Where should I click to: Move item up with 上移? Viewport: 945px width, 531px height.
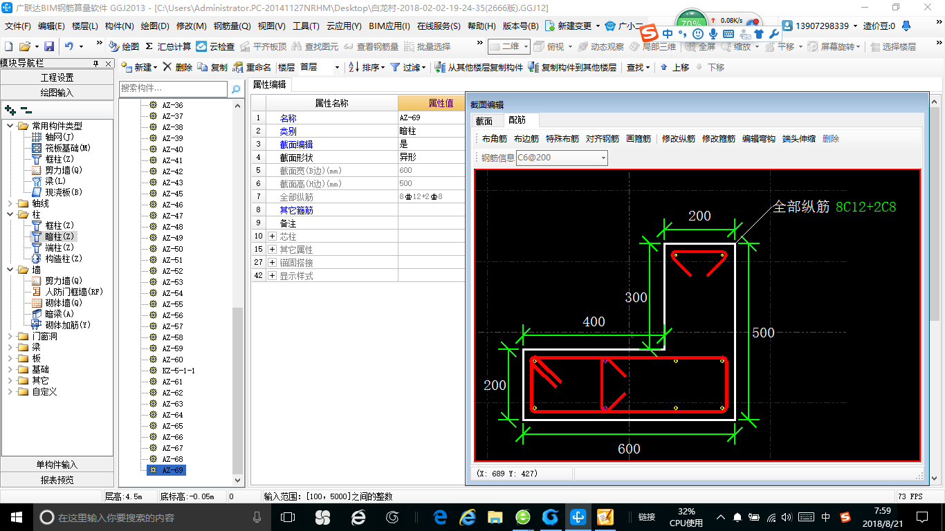[x=675, y=67]
